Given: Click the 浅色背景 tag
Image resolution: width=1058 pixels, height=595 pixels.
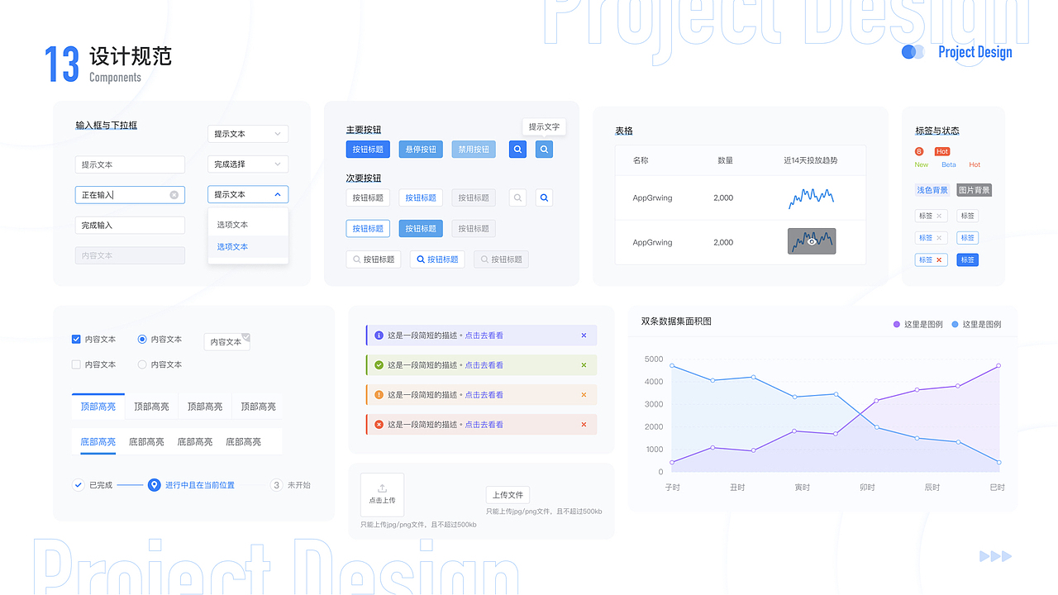Looking at the screenshot, I should coord(932,190).
